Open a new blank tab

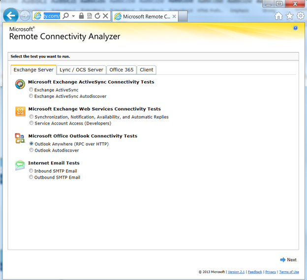(x=183, y=16)
